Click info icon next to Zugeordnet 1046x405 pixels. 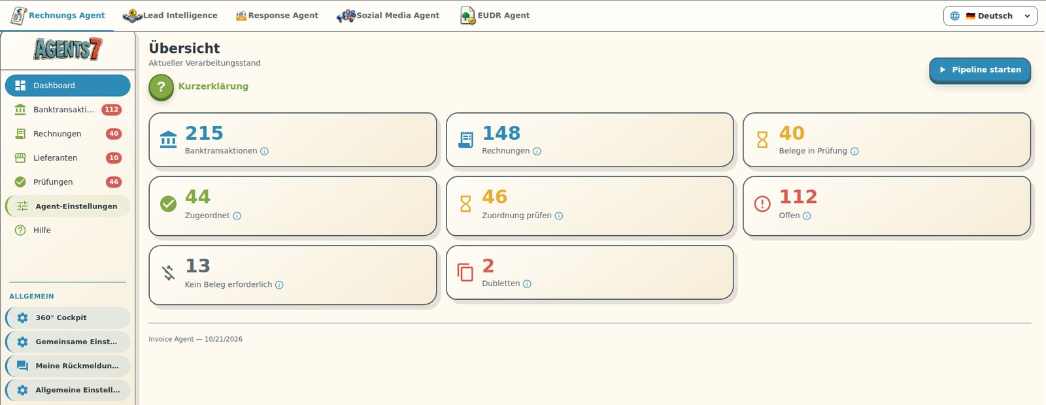(237, 216)
